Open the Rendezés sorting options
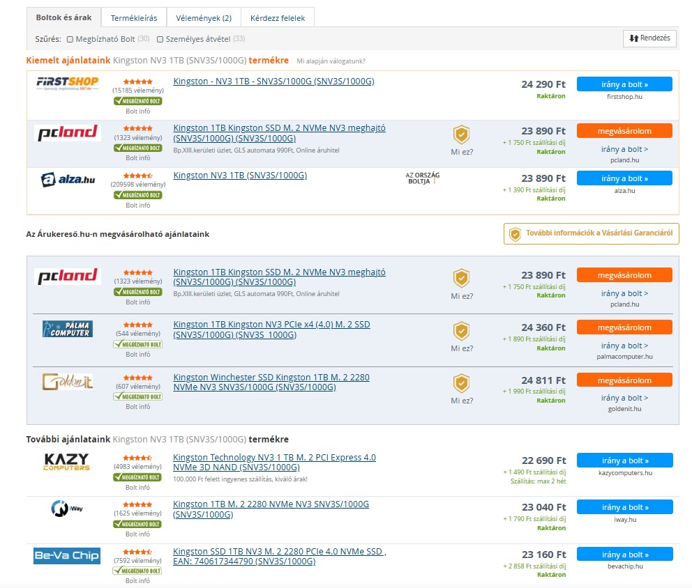 click(649, 38)
